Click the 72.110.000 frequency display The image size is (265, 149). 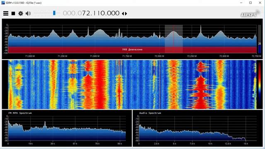click(x=91, y=13)
